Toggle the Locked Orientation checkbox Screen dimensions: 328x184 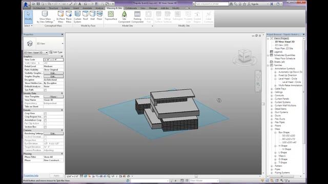45,137
